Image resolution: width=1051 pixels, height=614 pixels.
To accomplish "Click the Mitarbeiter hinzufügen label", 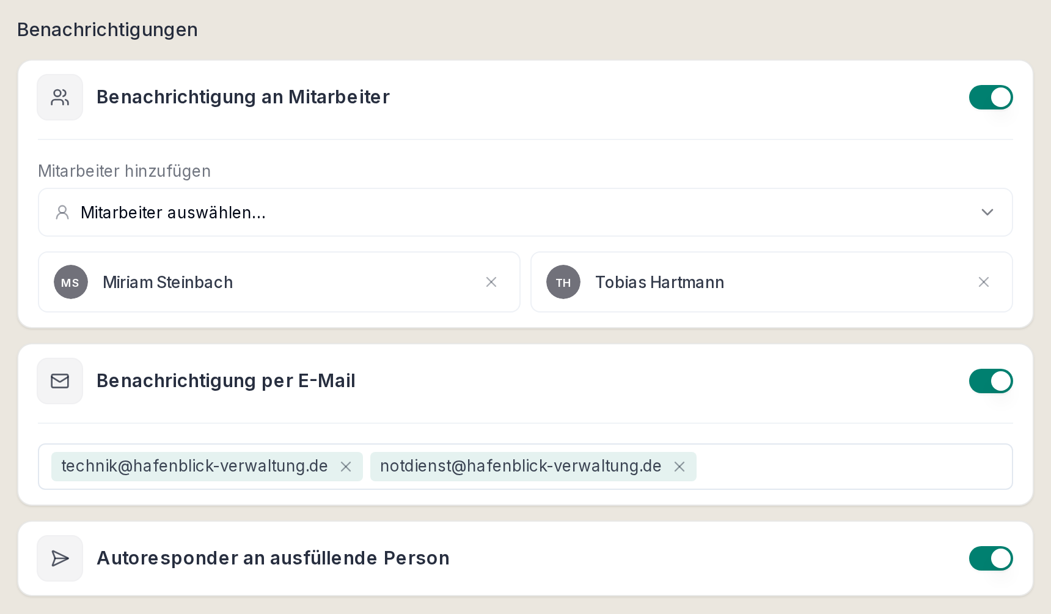I will [x=125, y=171].
